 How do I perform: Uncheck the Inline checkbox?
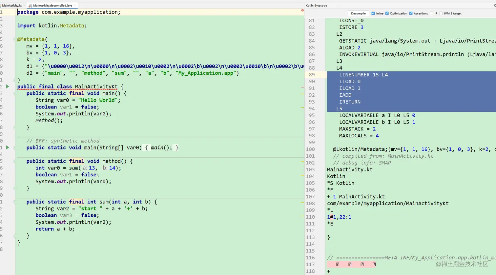pyautogui.click(x=373, y=13)
